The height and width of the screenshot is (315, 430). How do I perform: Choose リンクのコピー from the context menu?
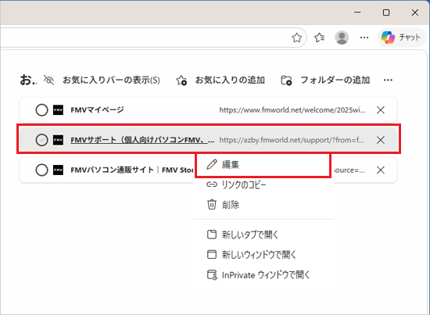pos(263,184)
